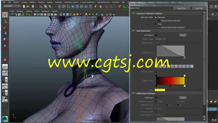Select the Scale tool cube icon
Viewport: 218px width, 123px height.
click(5, 46)
